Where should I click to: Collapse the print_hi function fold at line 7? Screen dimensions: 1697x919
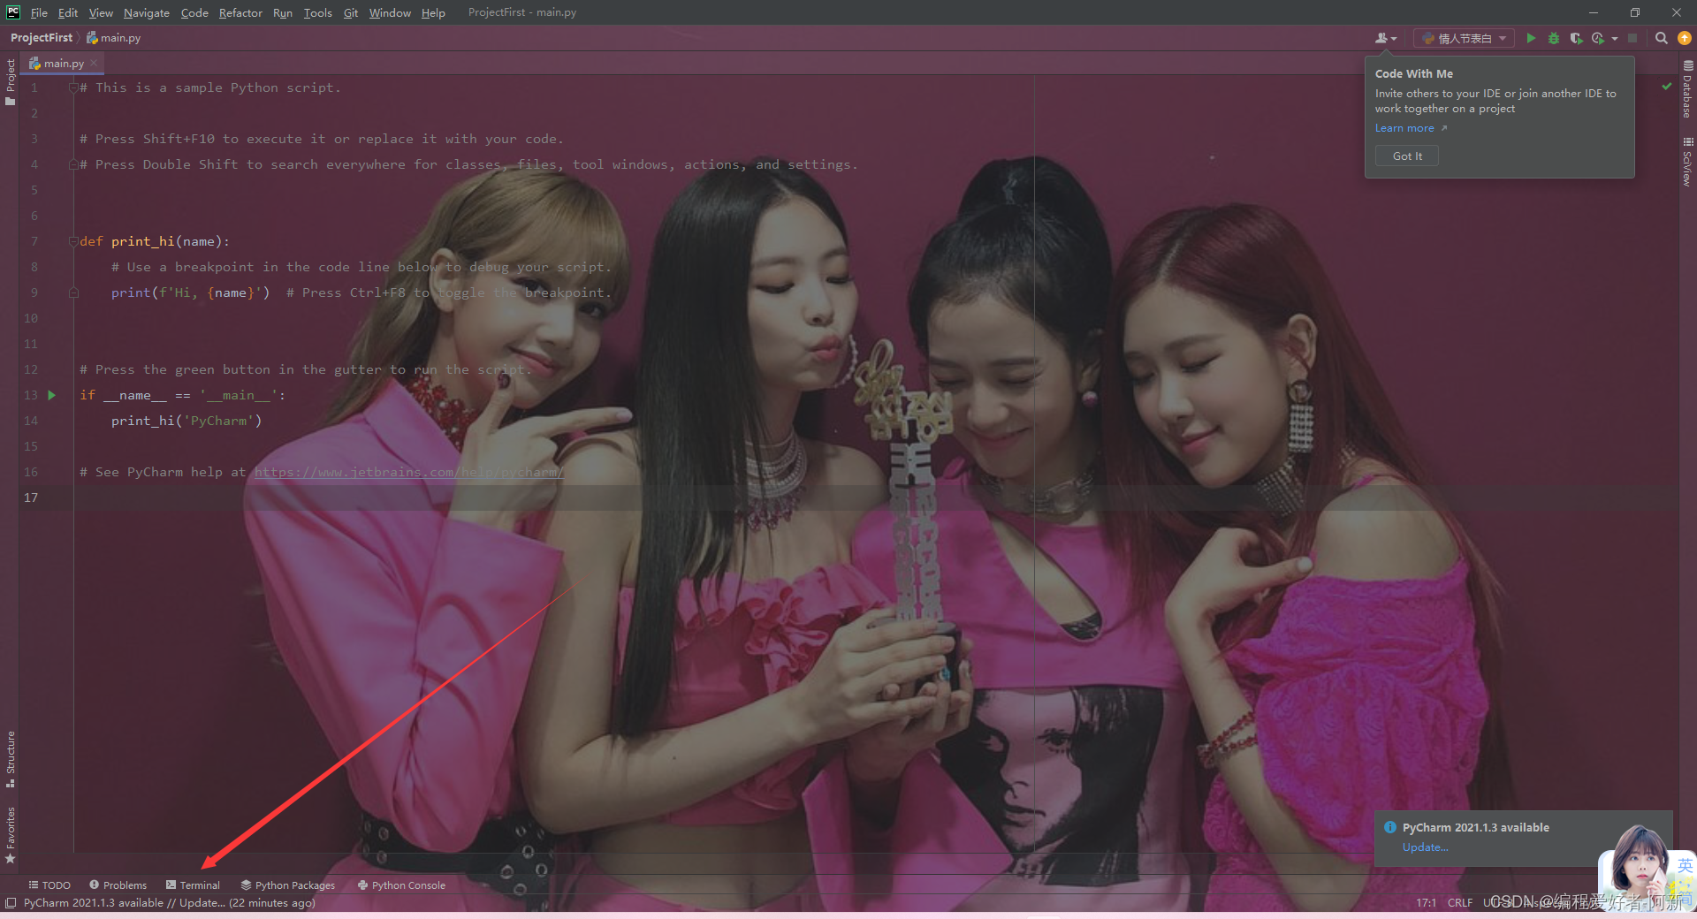point(74,241)
